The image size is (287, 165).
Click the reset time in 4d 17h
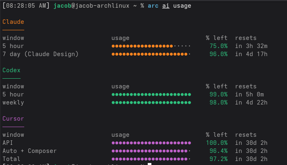click(x=251, y=54)
